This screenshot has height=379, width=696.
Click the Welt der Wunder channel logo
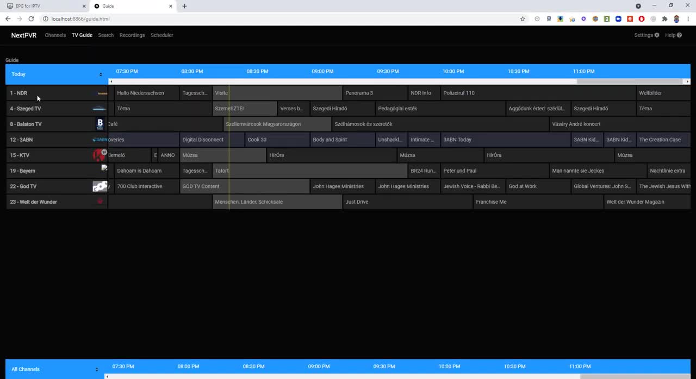point(100,201)
